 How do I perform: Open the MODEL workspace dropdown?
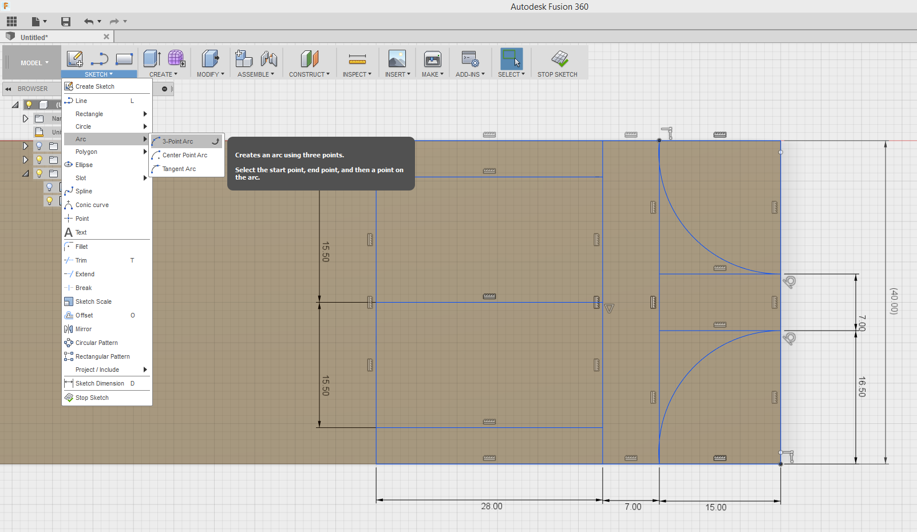(x=34, y=63)
